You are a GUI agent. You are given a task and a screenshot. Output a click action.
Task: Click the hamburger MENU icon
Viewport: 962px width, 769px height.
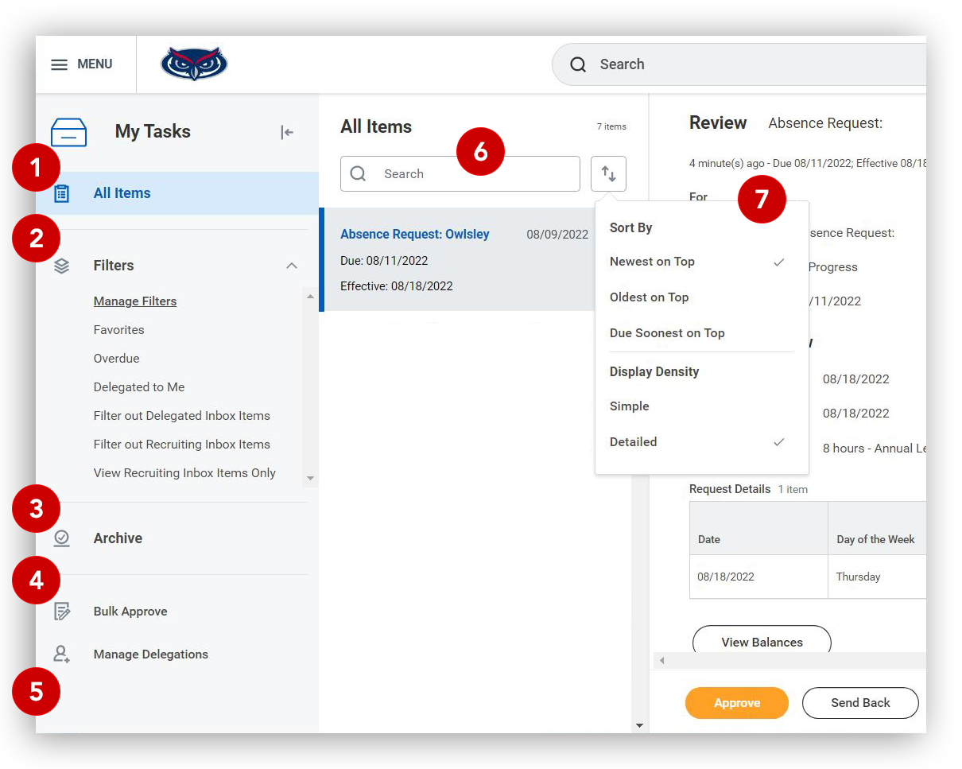coord(60,64)
